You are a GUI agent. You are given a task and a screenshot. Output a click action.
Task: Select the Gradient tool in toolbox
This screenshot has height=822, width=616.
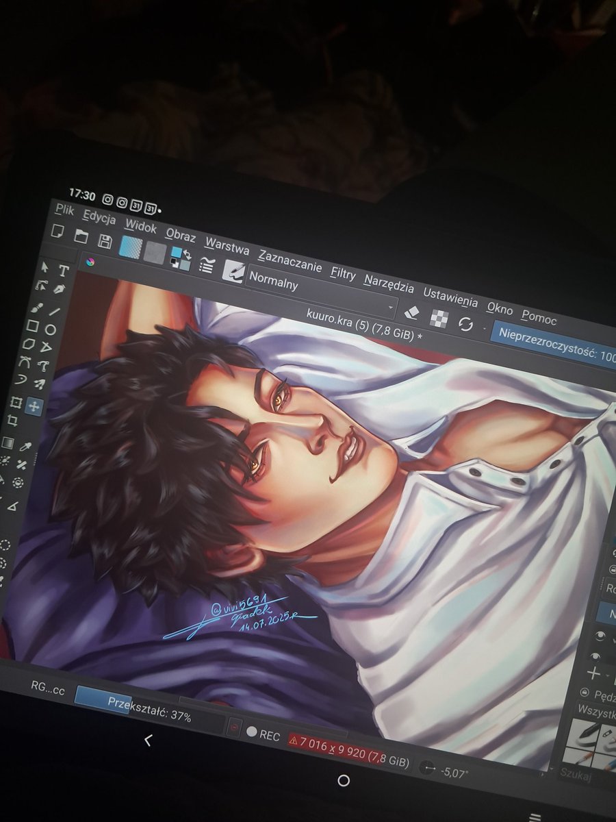coord(8,443)
